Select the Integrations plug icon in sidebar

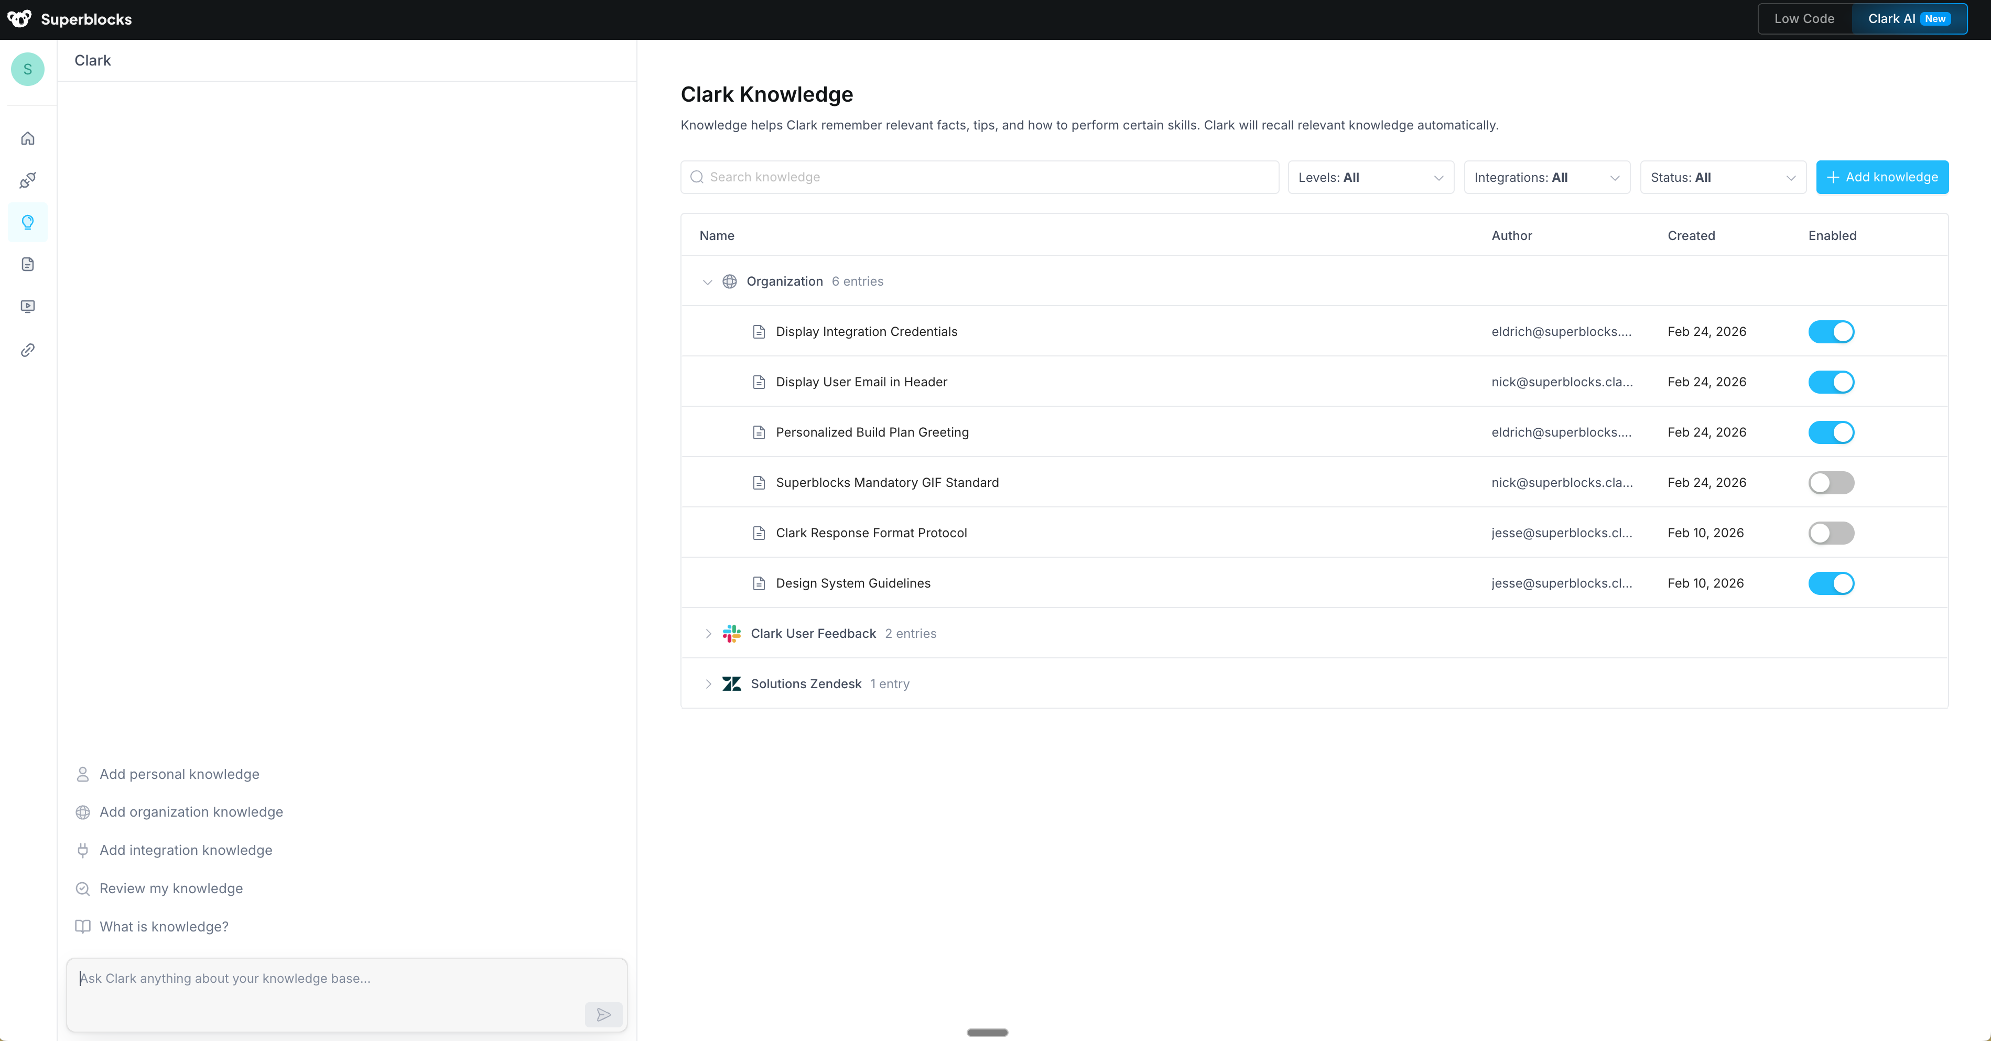[x=28, y=179]
